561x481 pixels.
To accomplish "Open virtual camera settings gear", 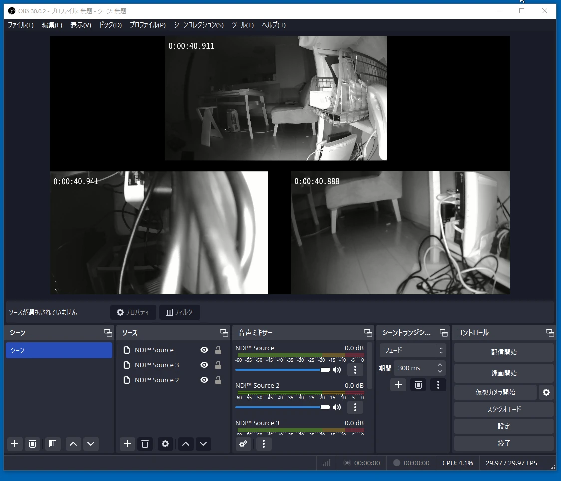I will [546, 393].
